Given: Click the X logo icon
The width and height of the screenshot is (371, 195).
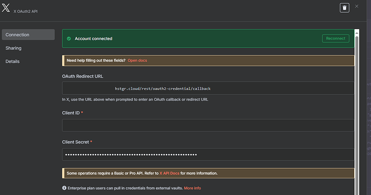Looking at the screenshot, I should (6, 8).
